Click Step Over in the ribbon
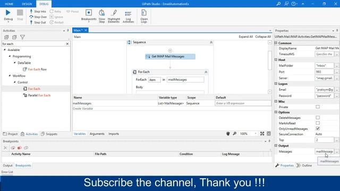Viewport: 340px width, 191px height. (38, 17)
